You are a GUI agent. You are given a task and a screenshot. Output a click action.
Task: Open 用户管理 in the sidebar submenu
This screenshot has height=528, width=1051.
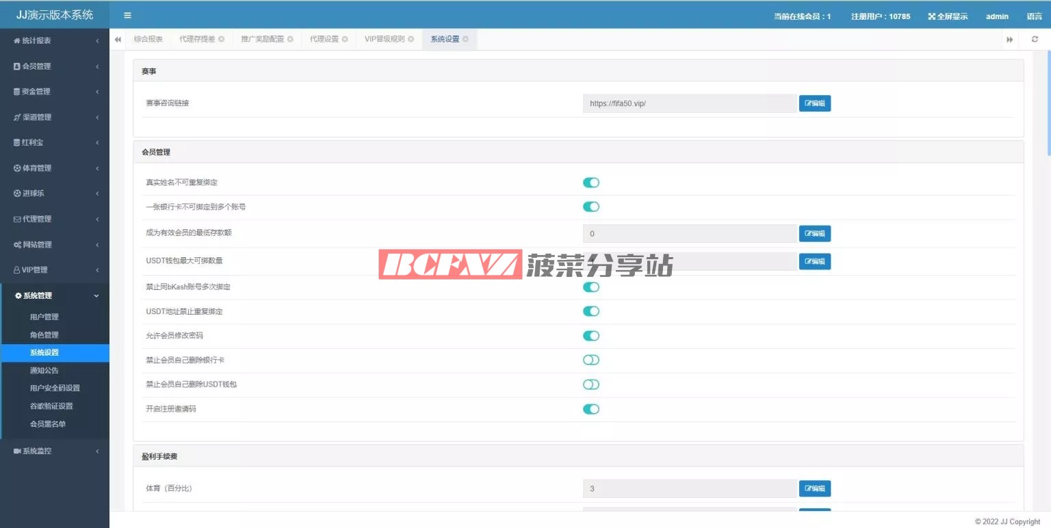pyautogui.click(x=44, y=317)
